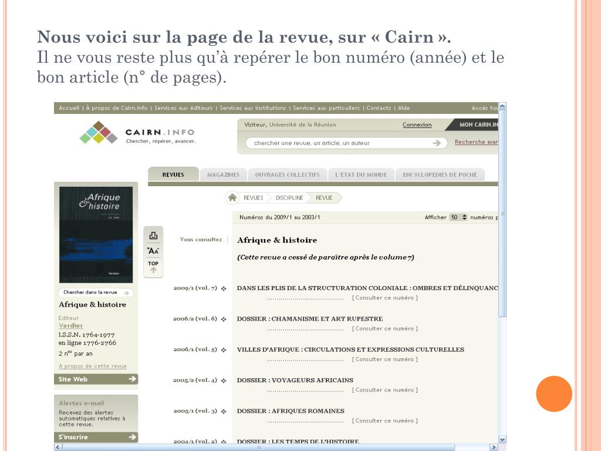Click the 2006/2 (vol. 6) issue label

click(x=195, y=319)
